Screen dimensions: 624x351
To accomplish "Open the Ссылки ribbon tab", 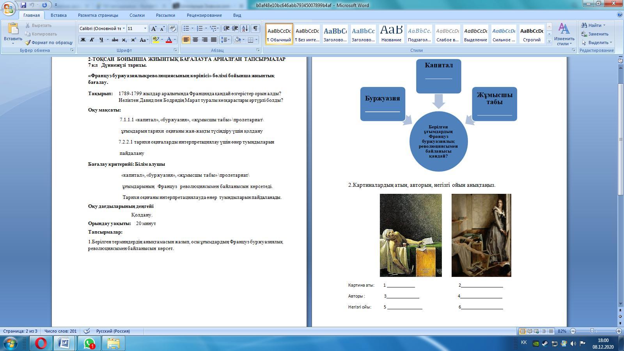I will coord(137,15).
